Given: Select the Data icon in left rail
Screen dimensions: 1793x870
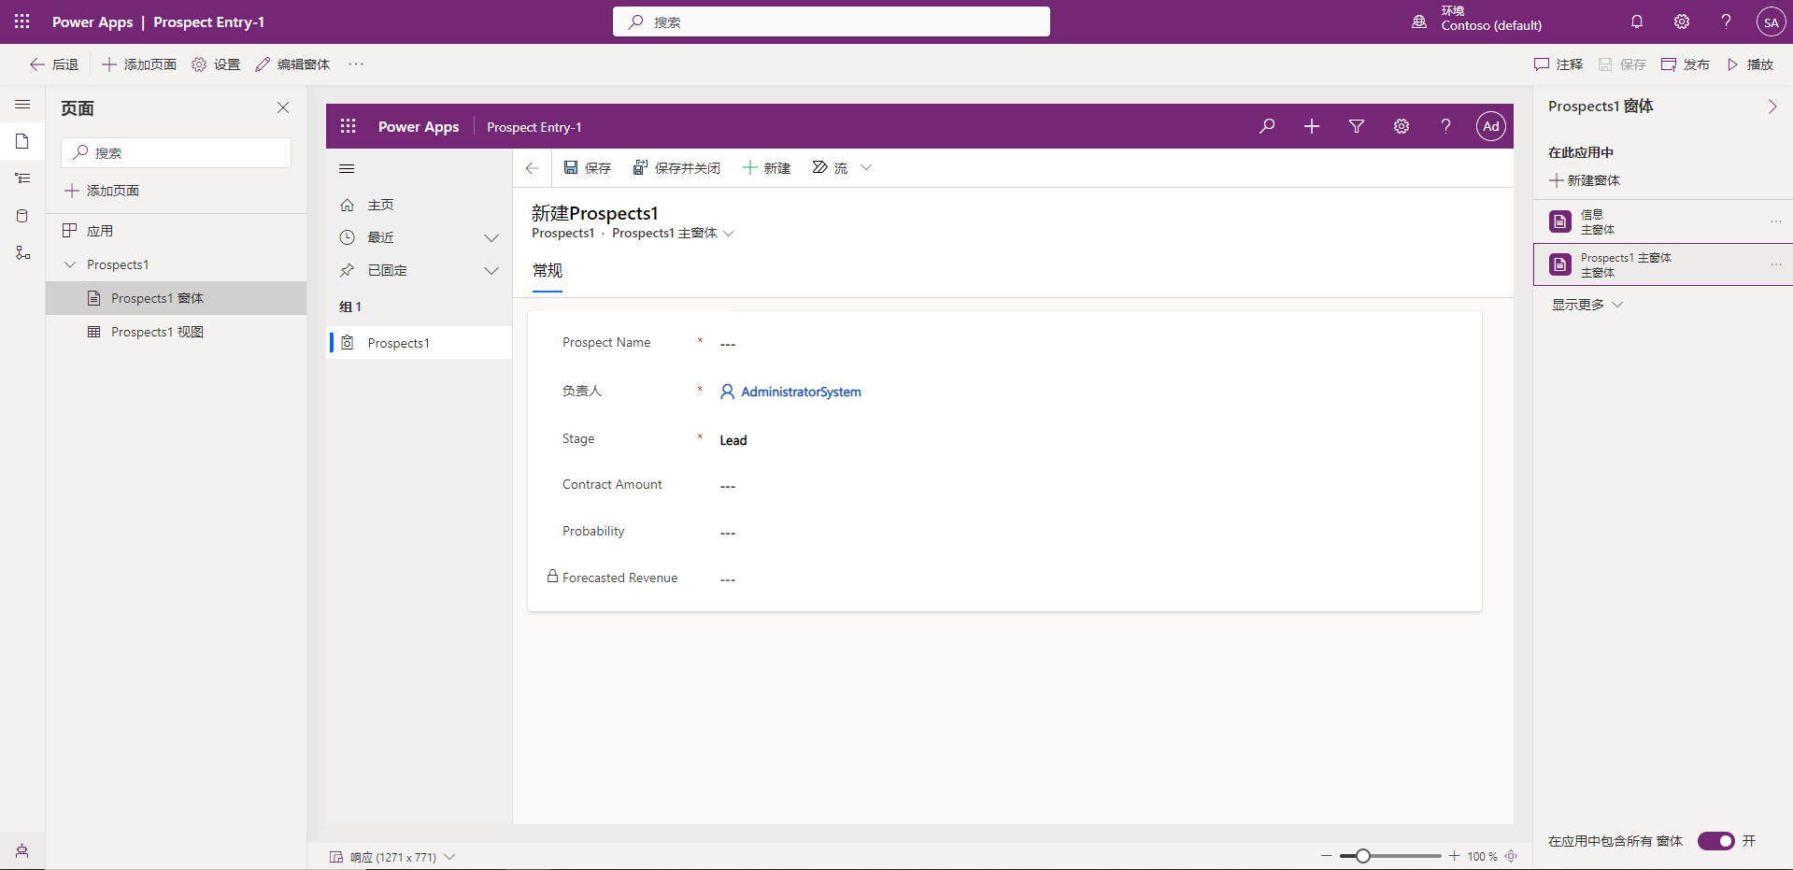Looking at the screenshot, I should [22, 216].
